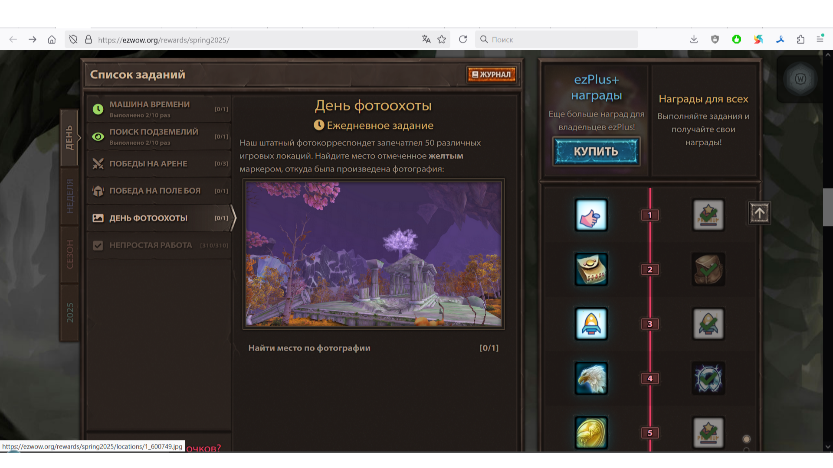Image resolution: width=833 pixels, height=468 pixels.
Task: Click level 4 marker on reward track
Action: [x=650, y=378]
